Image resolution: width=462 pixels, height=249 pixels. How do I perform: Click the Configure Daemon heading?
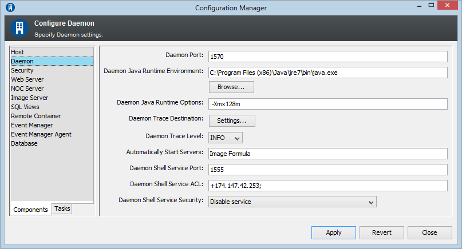pyautogui.click(x=64, y=23)
